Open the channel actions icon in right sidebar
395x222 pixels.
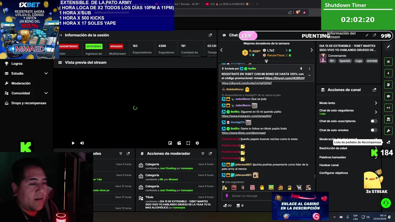[x=389, y=119]
